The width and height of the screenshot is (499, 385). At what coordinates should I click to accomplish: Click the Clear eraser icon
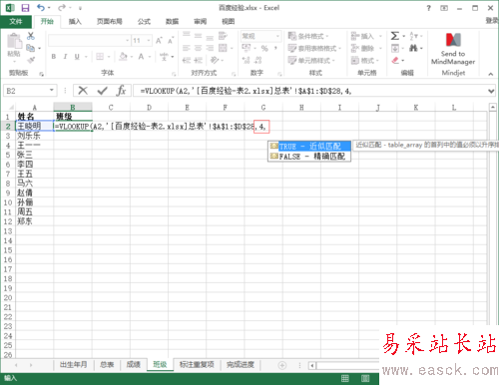pyautogui.click(x=395, y=60)
